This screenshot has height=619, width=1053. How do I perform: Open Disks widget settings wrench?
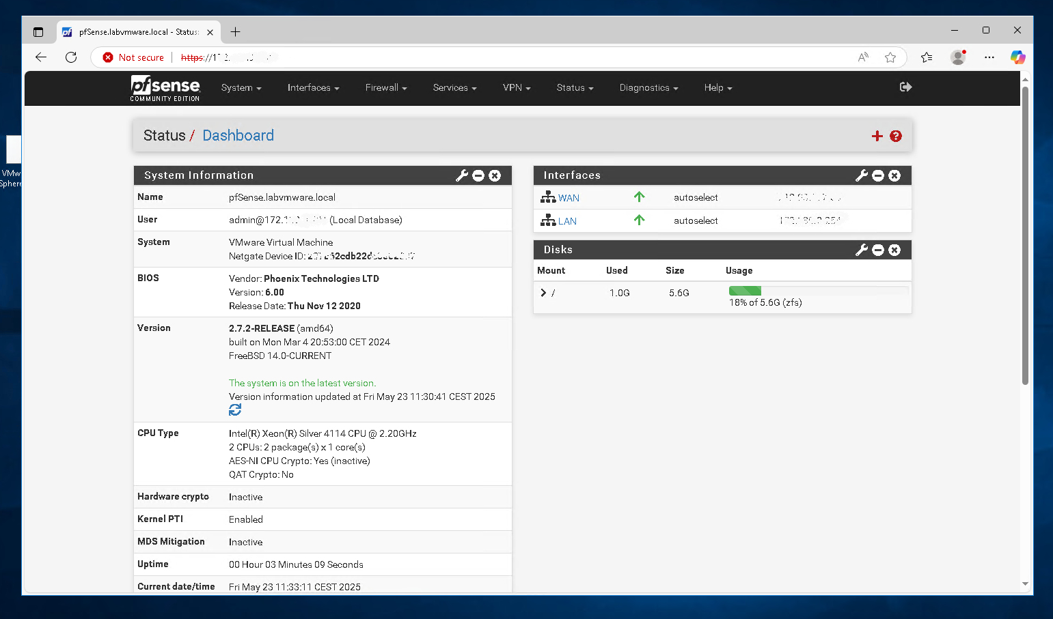(x=862, y=250)
